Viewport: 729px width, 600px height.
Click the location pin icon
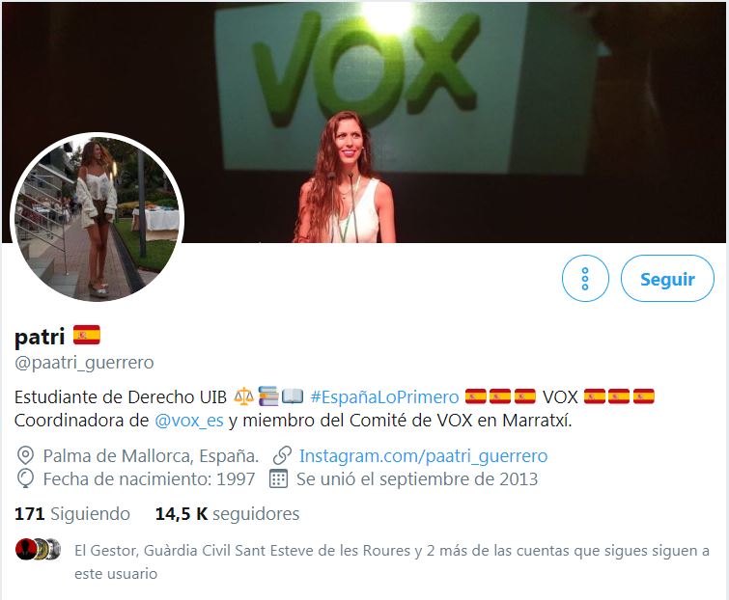(x=25, y=455)
